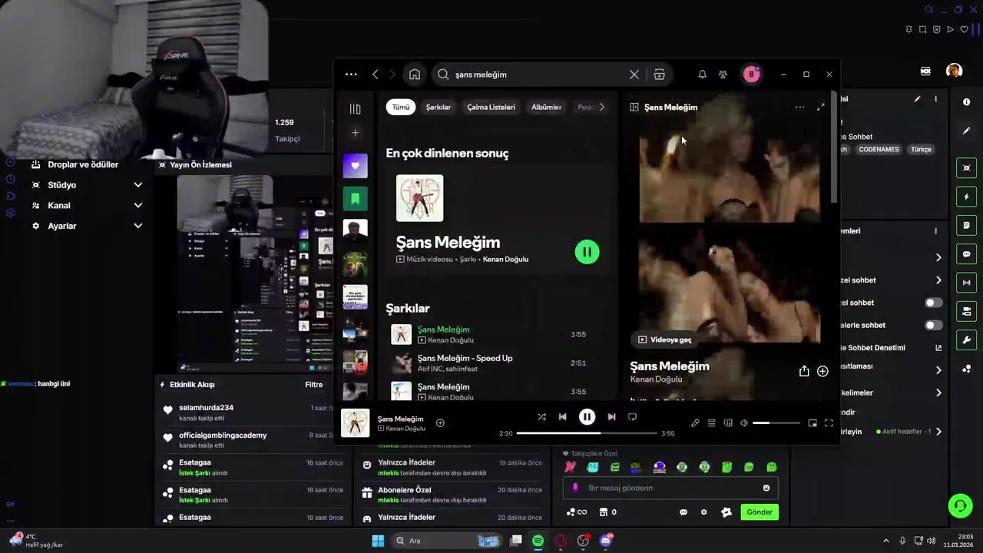Open Spotify notifications bell
The image size is (983, 553).
pos(702,75)
